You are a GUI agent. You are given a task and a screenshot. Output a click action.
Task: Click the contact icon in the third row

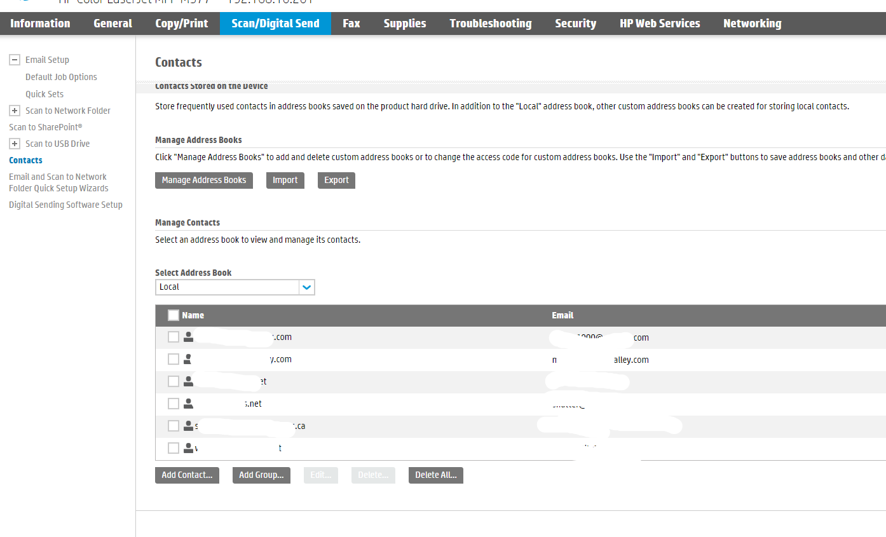point(188,381)
